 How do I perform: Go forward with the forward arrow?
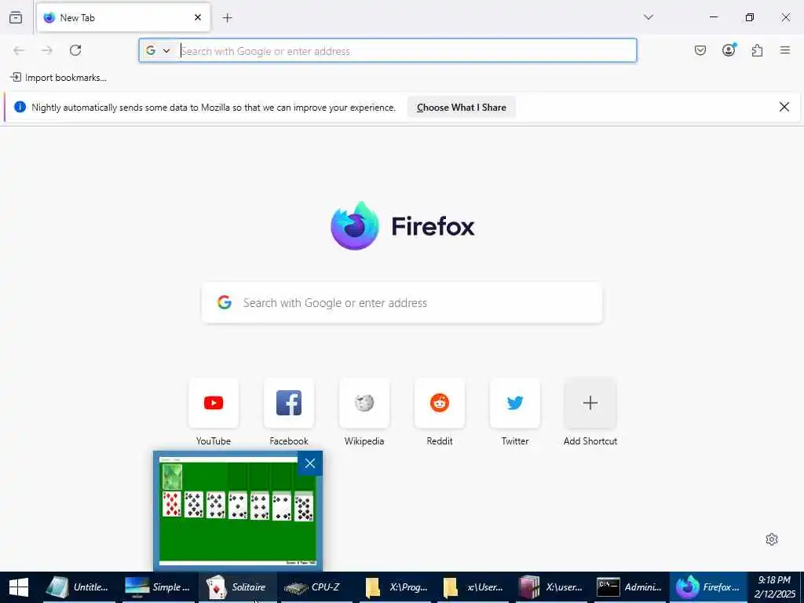(46, 50)
